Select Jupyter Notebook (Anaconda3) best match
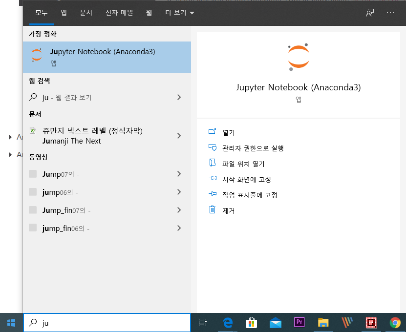The image size is (406, 332). tap(107, 57)
